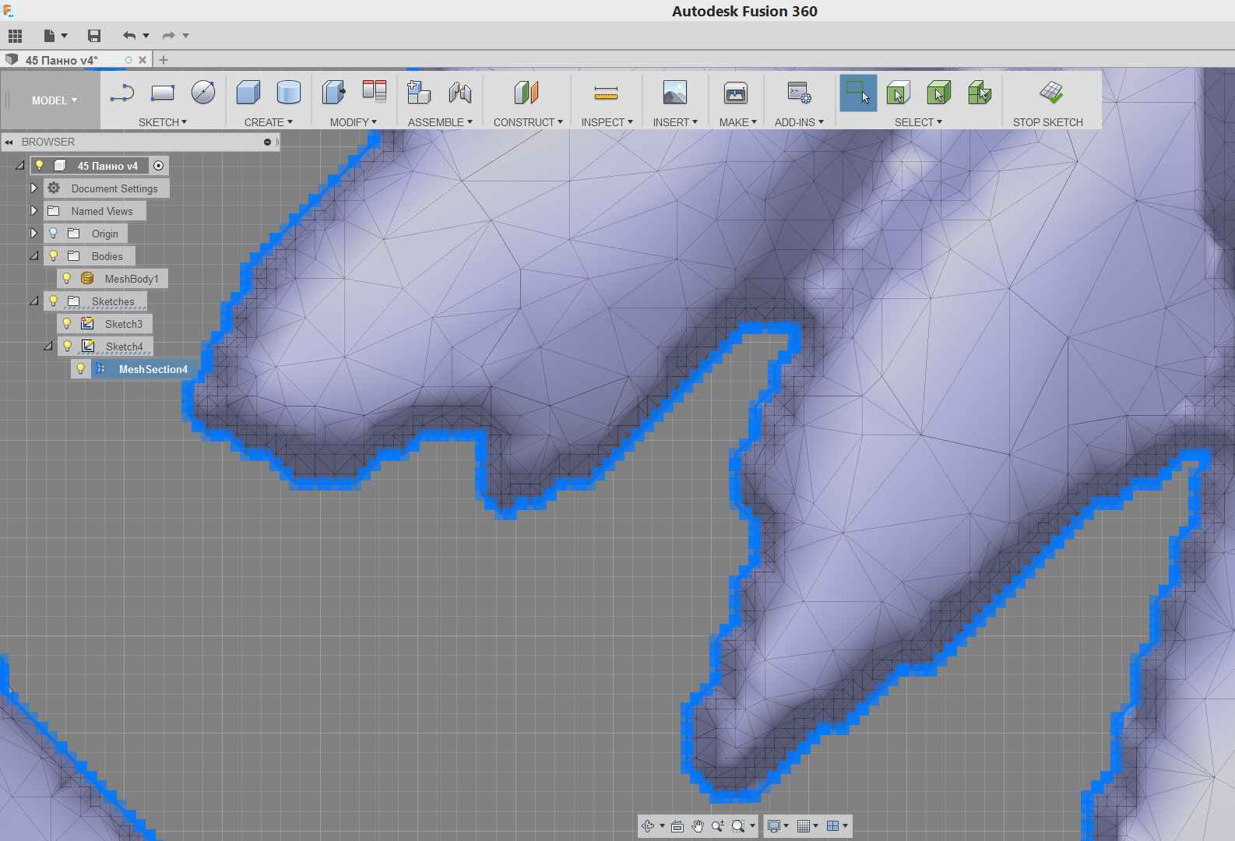This screenshot has width=1235, height=841.
Task: Hide MeshBody1 using its bulb
Action: pos(67,278)
